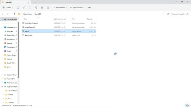191x107 pixels.
Task: Go up one folder level arrow
Action: [x=15, y=14]
